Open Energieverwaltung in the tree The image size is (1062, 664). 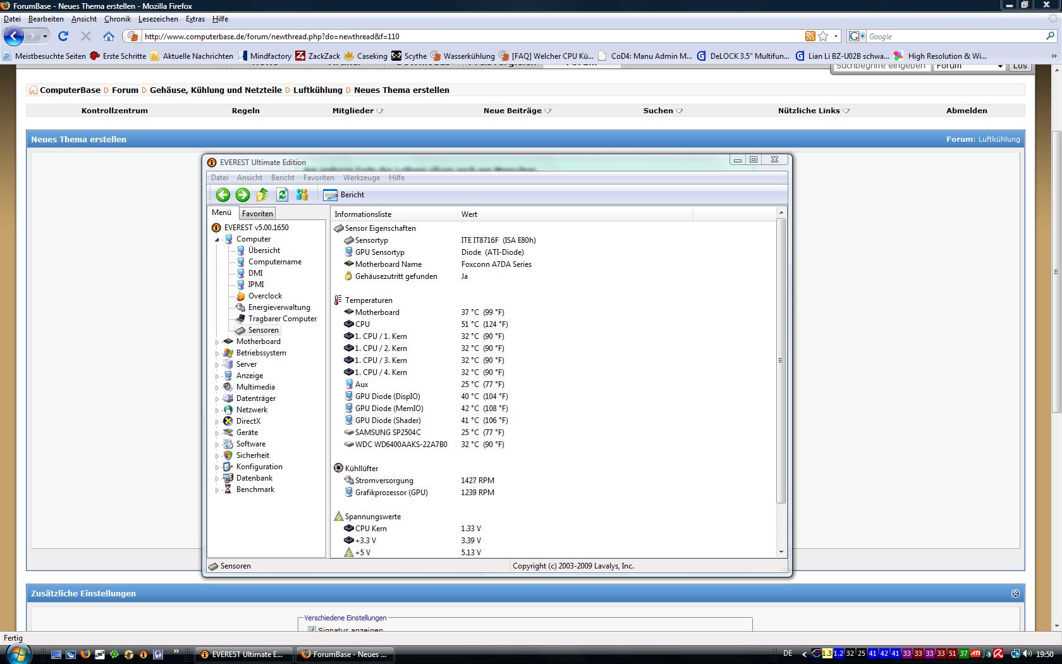[x=279, y=307]
